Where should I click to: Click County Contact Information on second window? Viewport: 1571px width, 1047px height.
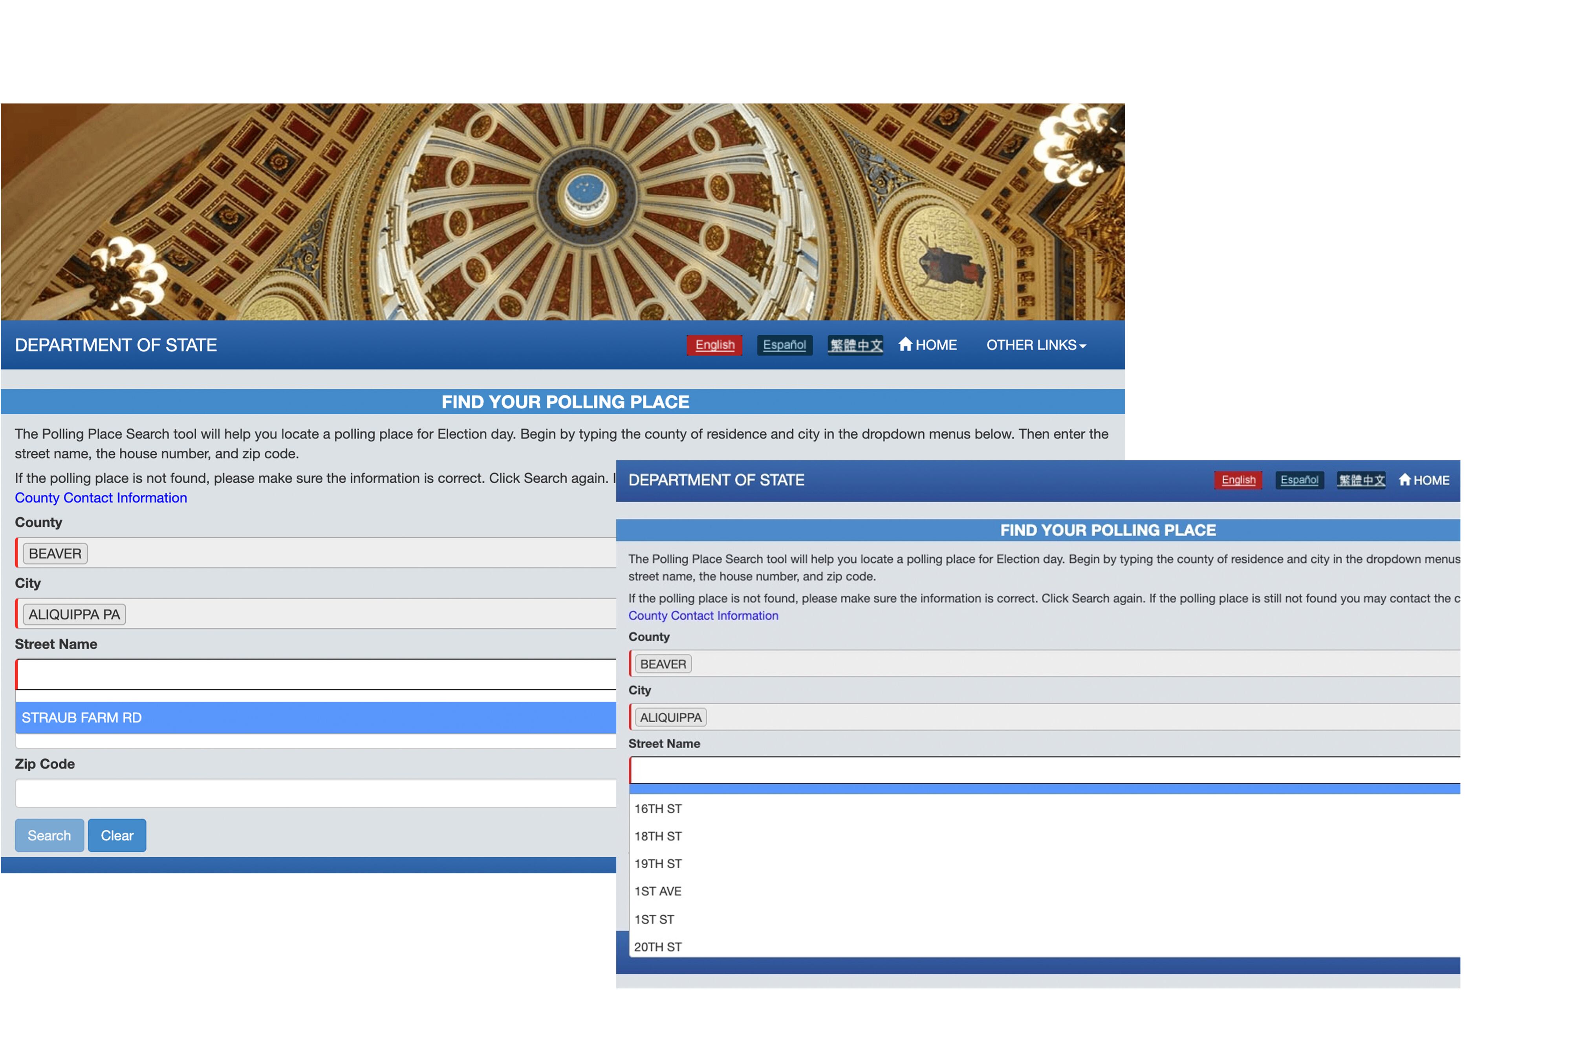703,615
